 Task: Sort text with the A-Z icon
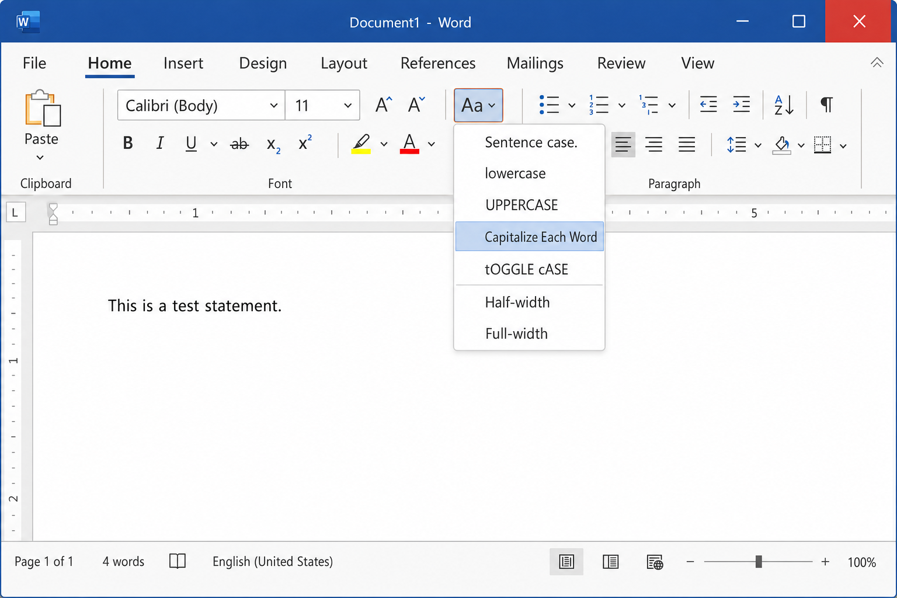(784, 105)
